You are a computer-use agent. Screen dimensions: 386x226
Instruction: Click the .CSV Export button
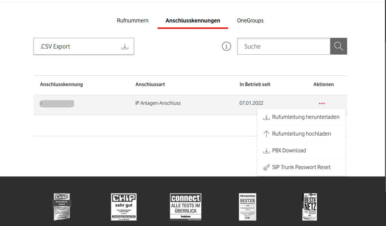pos(84,46)
